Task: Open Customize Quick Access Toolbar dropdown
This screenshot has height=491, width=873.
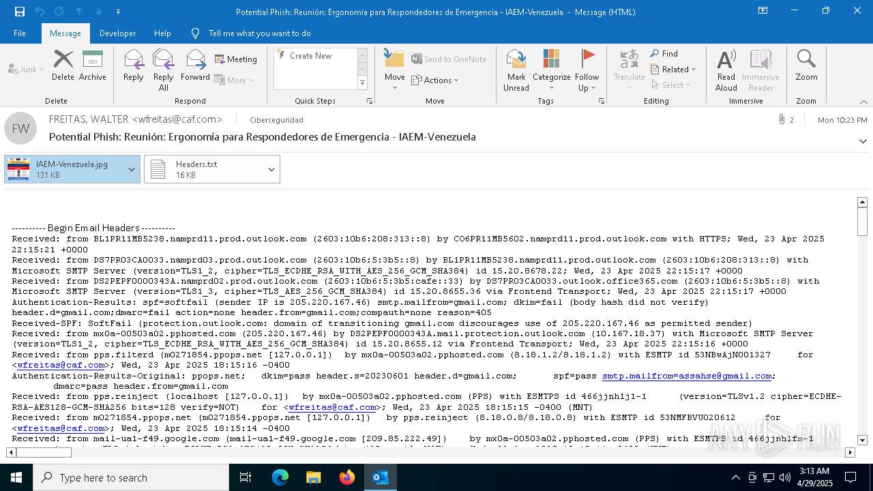Action: [x=118, y=12]
